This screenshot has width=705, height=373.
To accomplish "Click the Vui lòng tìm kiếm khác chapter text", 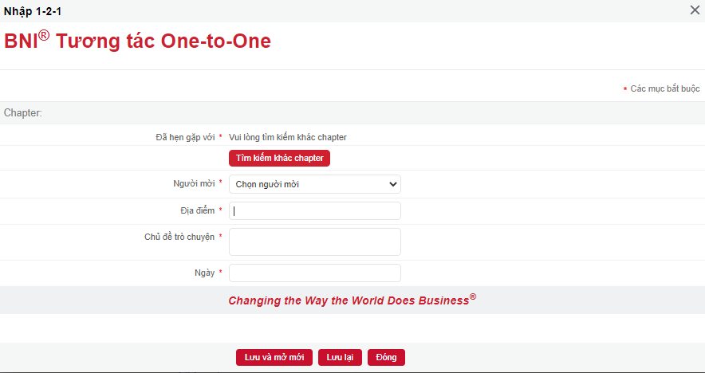I will [x=288, y=137].
